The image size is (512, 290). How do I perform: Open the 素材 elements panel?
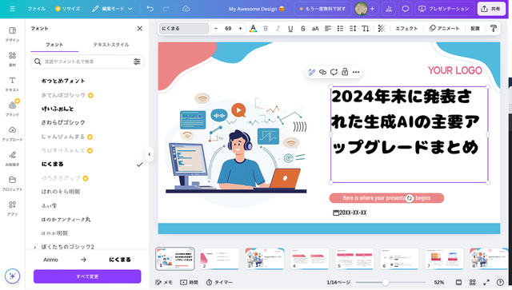pyautogui.click(x=13, y=59)
